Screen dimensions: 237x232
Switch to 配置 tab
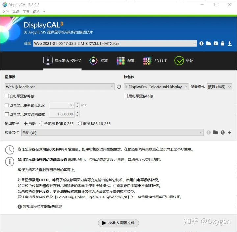[x=125, y=61]
